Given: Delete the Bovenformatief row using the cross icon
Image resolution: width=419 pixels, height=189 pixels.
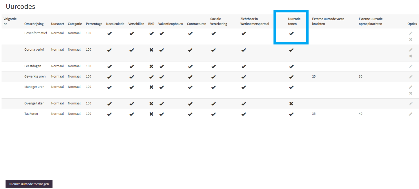Looking at the screenshot, I should [411, 40].
